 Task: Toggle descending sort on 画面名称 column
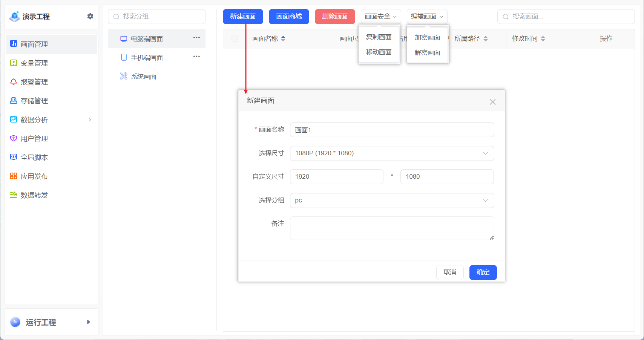pyautogui.click(x=283, y=40)
